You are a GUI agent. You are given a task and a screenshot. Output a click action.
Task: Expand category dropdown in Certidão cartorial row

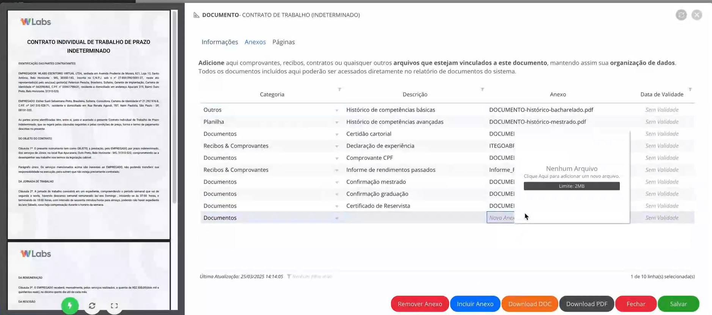337,134
